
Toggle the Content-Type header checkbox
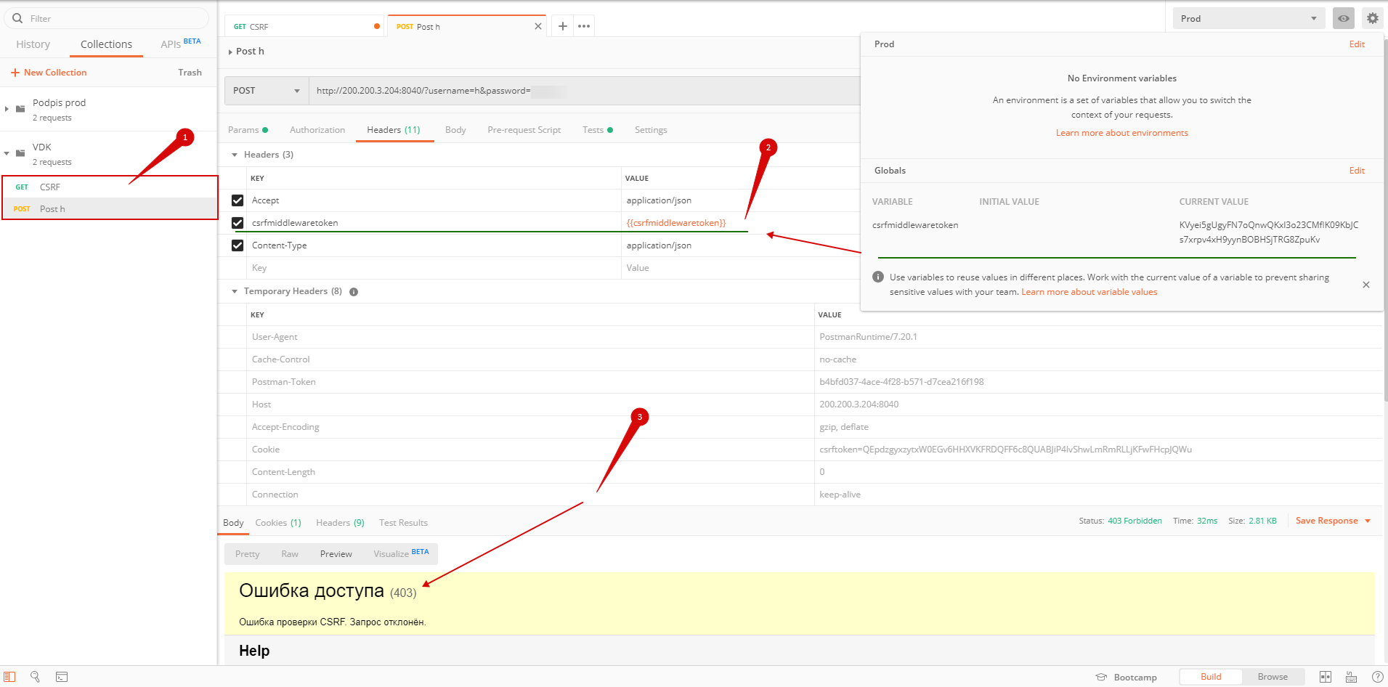(238, 245)
